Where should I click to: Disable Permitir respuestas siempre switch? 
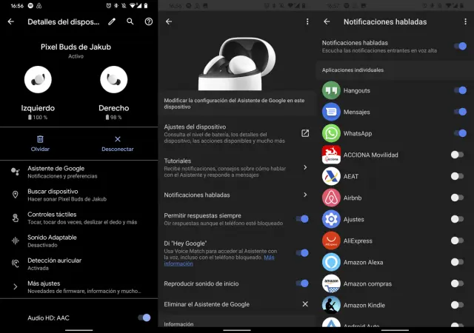(x=301, y=218)
